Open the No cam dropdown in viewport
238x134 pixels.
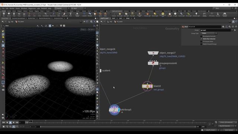[91, 29]
